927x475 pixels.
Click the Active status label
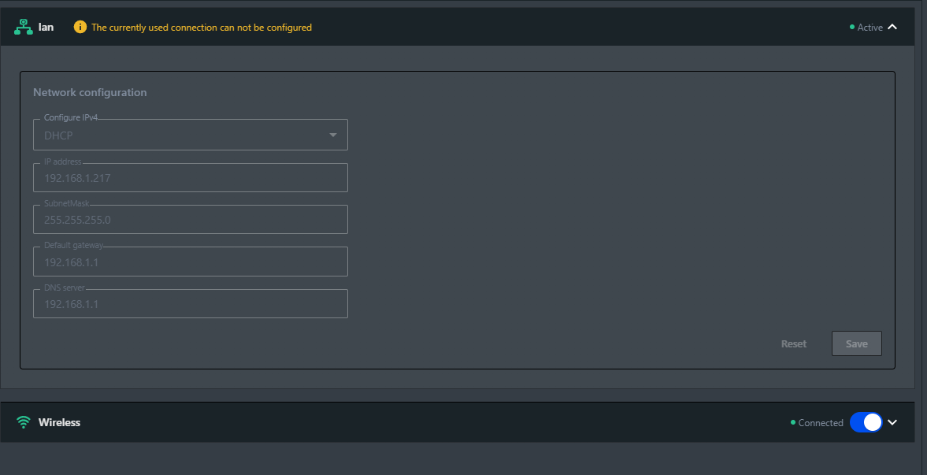coord(870,28)
